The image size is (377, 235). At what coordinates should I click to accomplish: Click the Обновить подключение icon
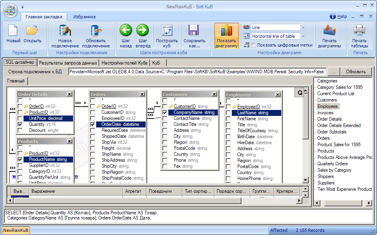point(96,31)
